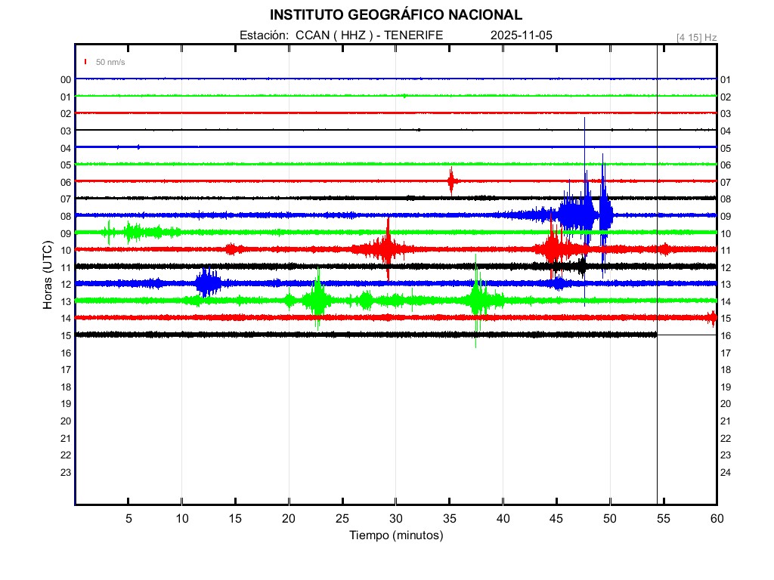Select the blue burst near minute 12, hour 12
774x580 pixels.
point(206,283)
